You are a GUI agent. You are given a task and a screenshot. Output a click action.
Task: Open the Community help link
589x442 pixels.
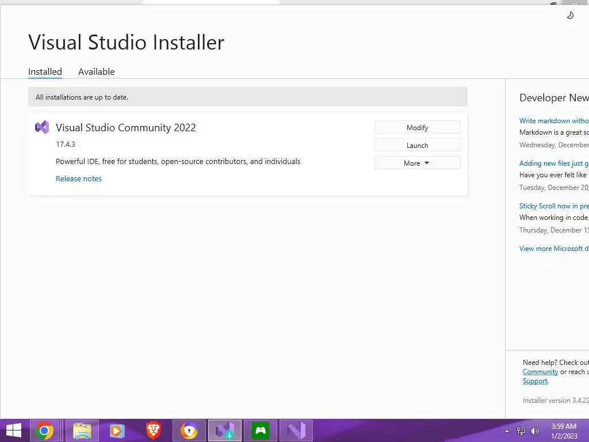tap(540, 372)
